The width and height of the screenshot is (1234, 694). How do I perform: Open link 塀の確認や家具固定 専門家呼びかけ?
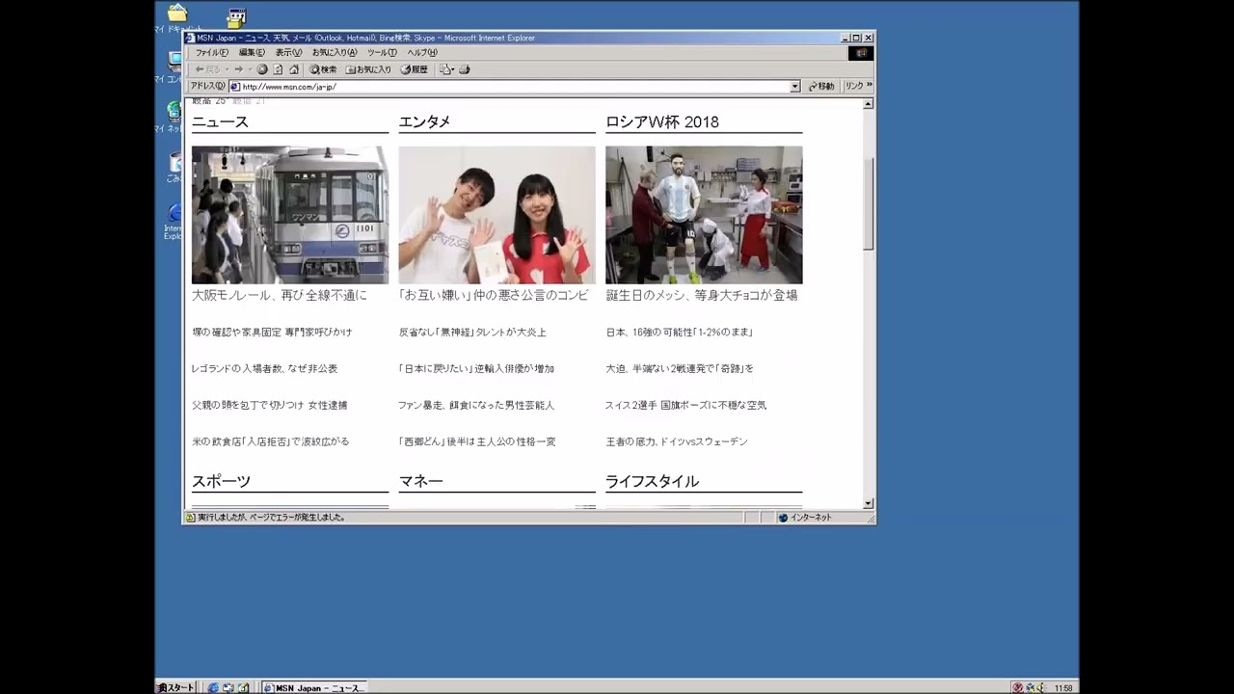(x=272, y=332)
